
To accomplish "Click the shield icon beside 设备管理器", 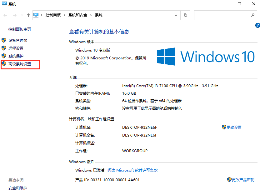I will [x=4, y=40].
